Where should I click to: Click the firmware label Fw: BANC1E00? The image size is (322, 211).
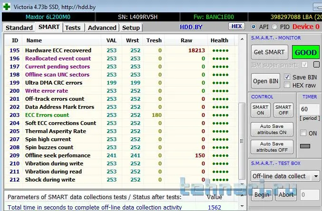click(x=214, y=17)
